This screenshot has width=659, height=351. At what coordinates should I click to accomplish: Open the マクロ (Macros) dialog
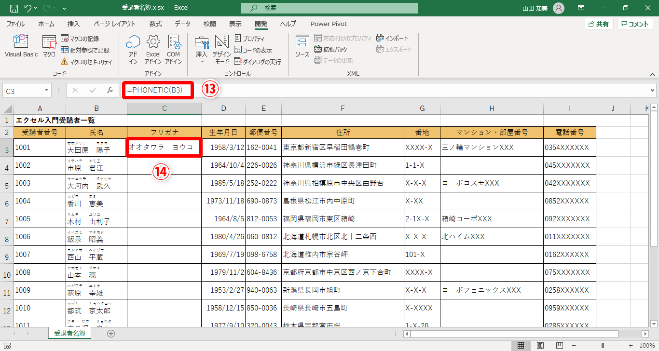click(x=49, y=47)
